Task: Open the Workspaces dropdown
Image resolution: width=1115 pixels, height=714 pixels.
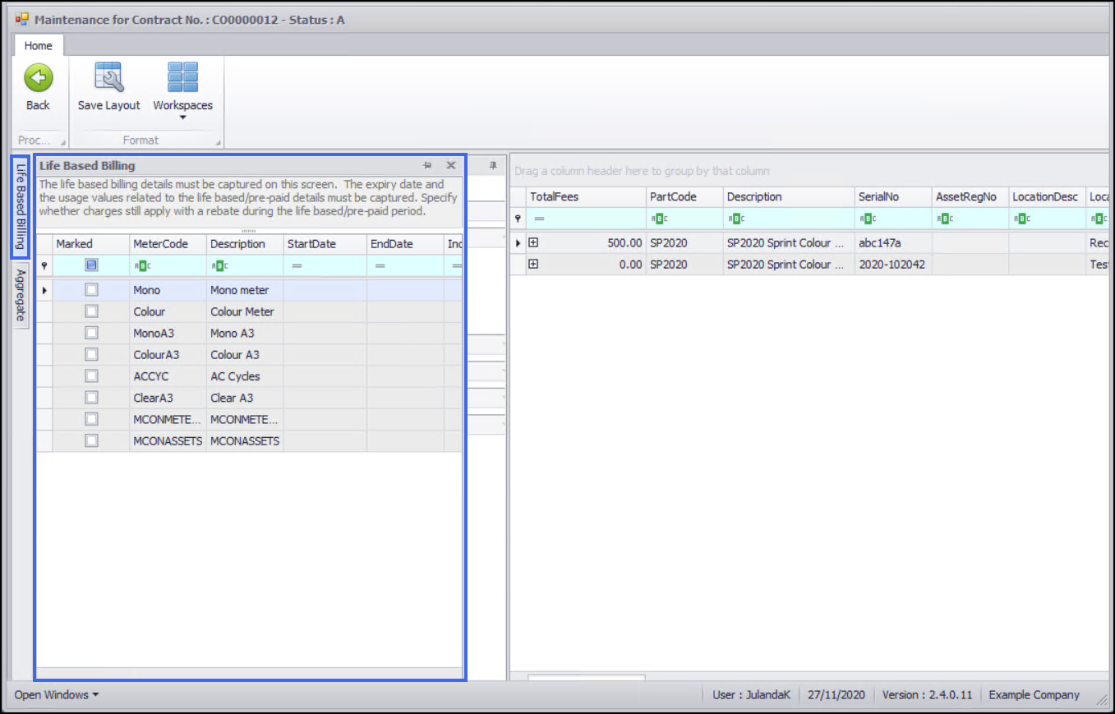Action: 182,91
